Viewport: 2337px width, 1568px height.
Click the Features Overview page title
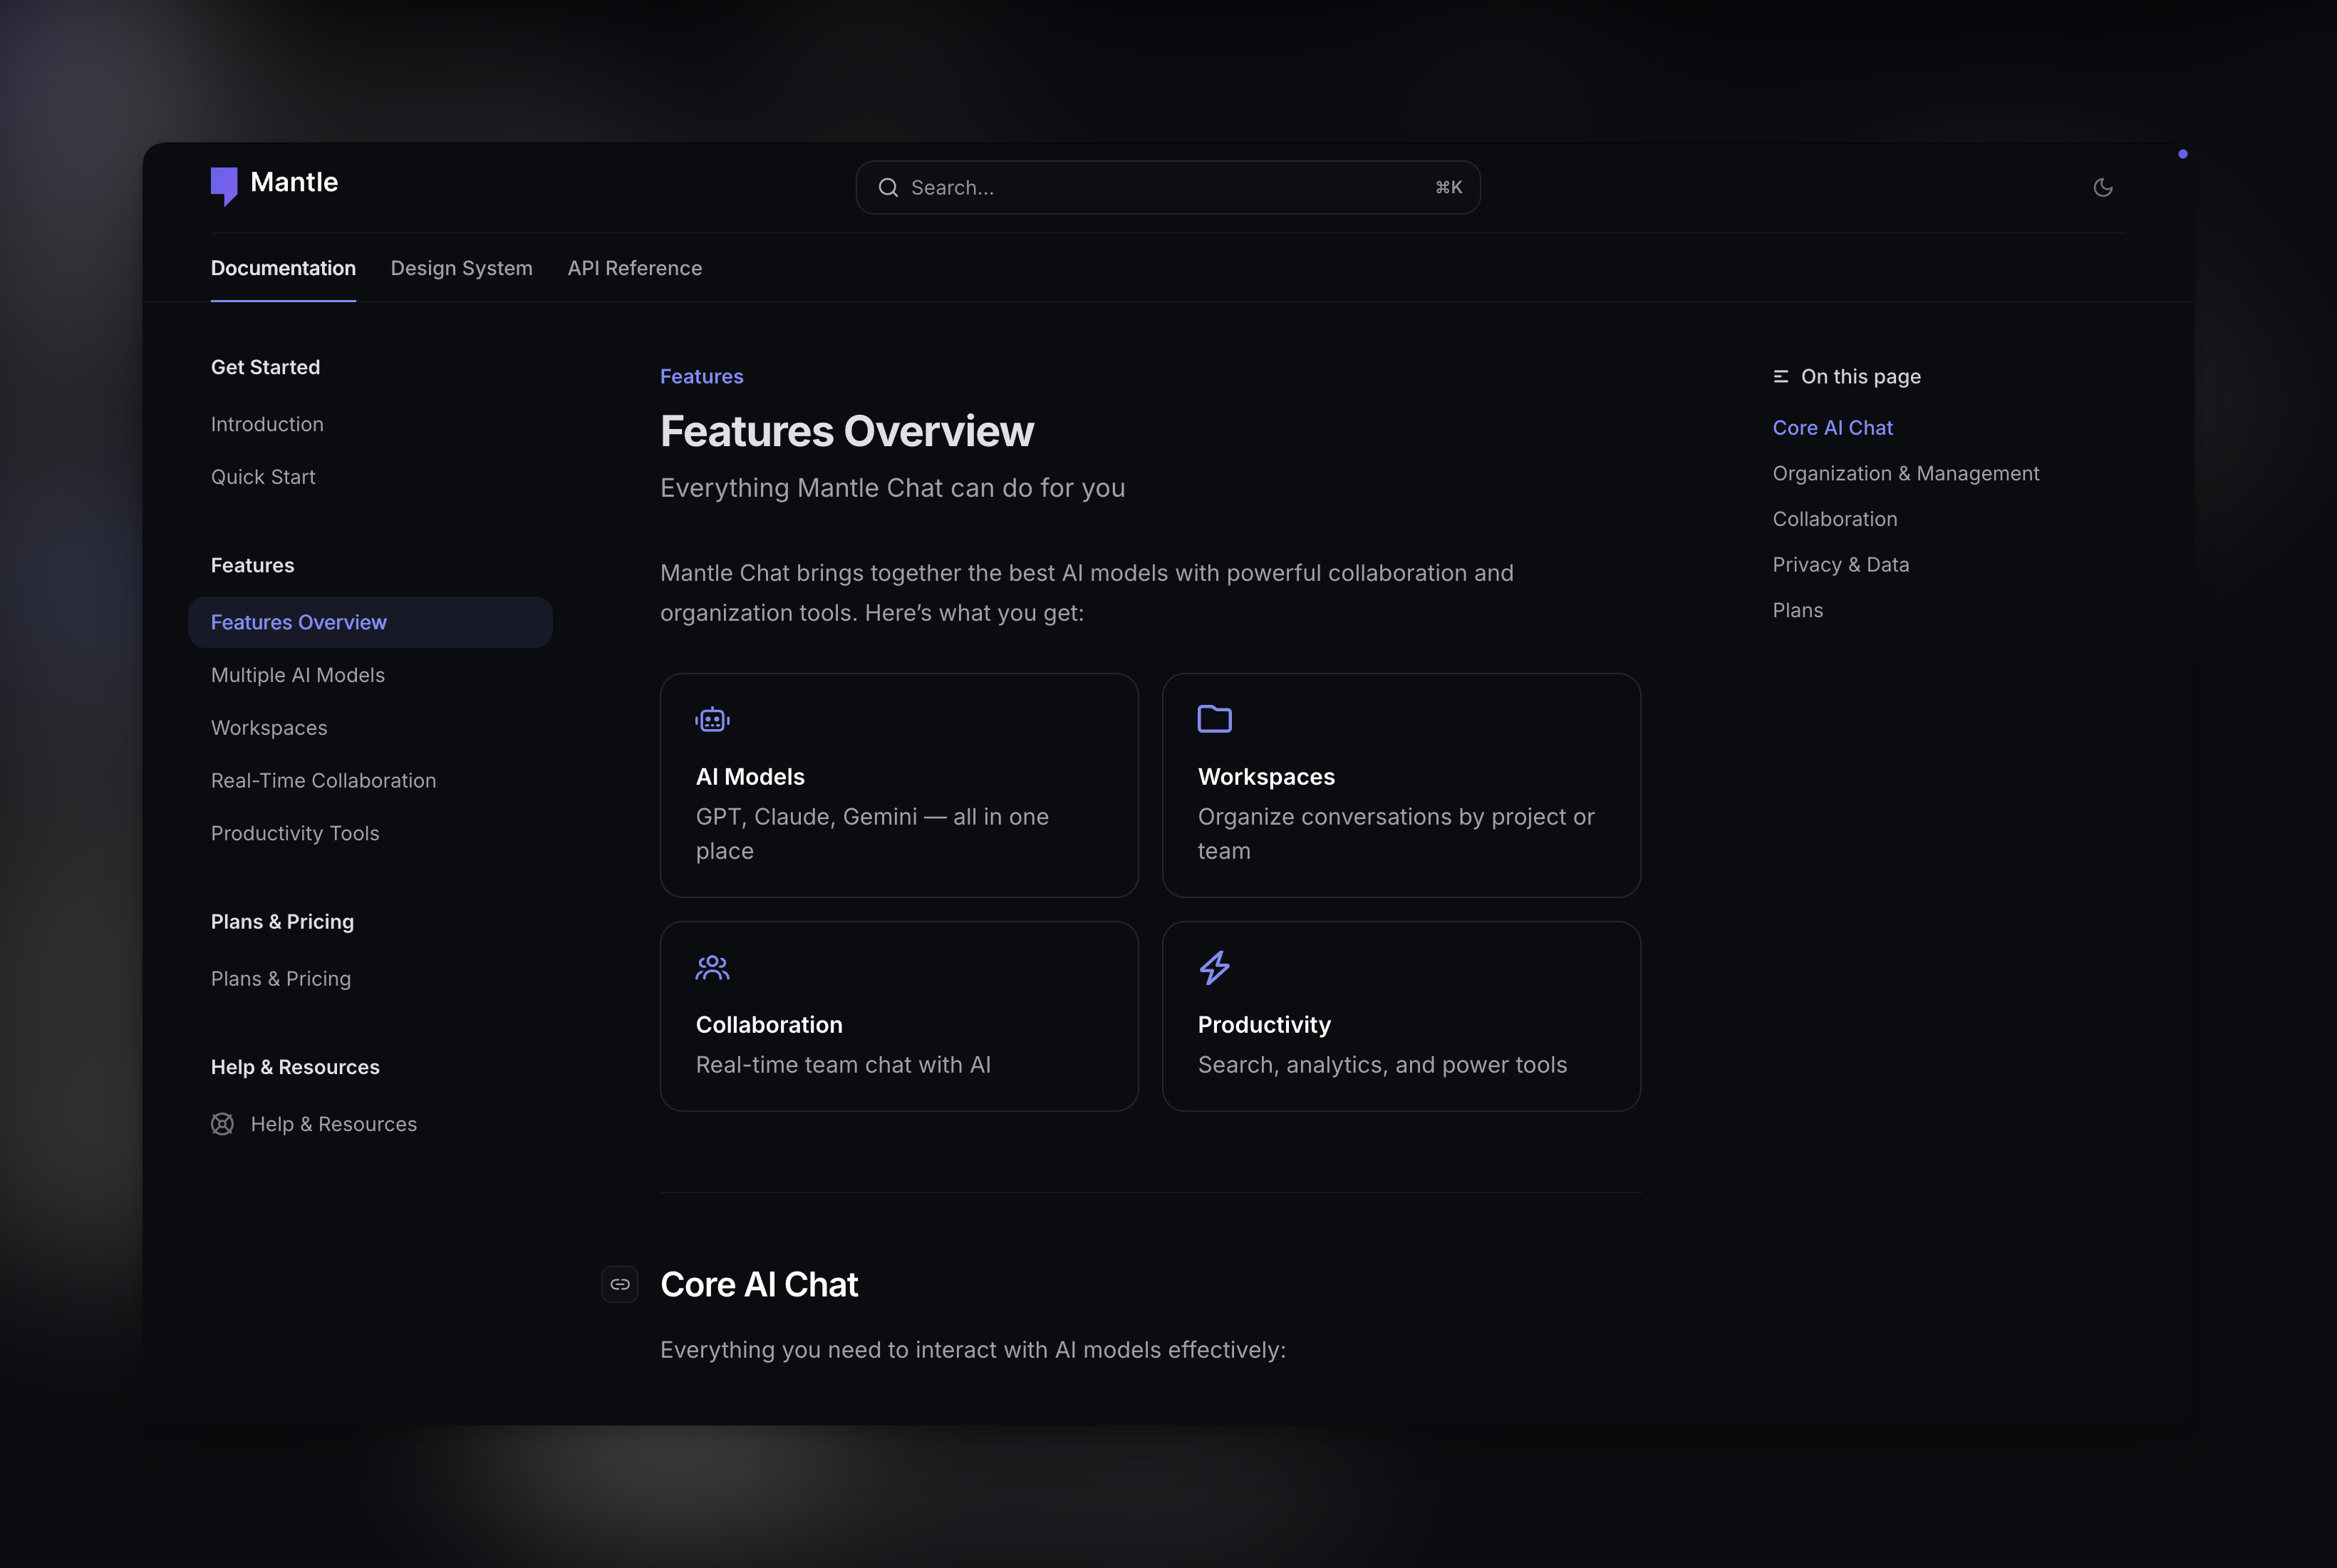[846, 431]
